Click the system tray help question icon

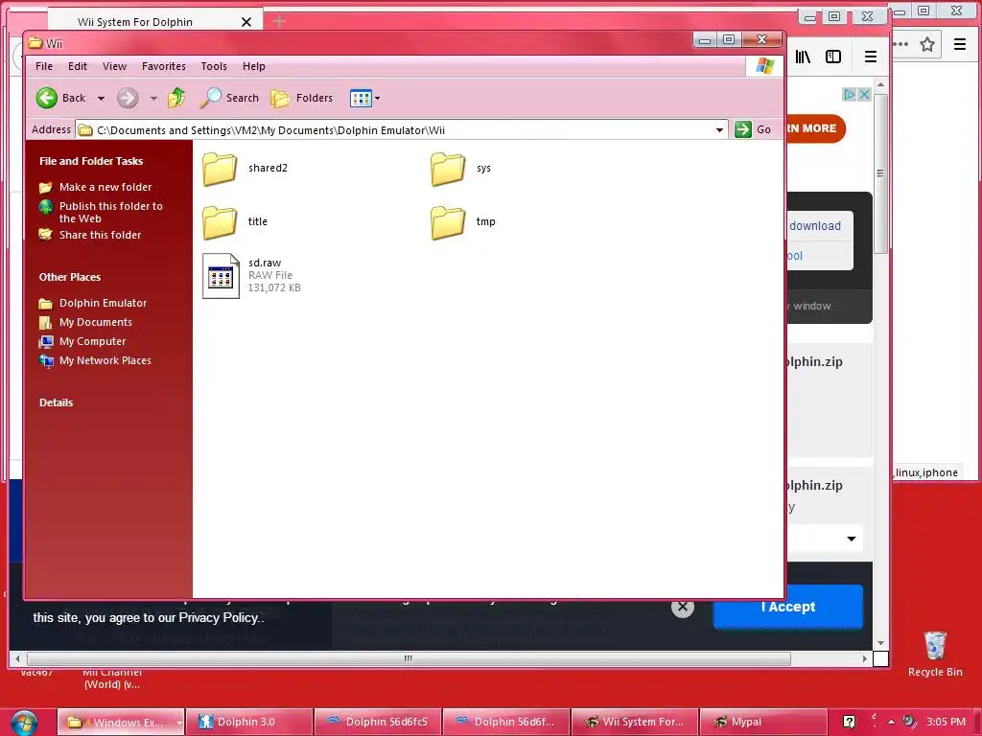point(849,722)
